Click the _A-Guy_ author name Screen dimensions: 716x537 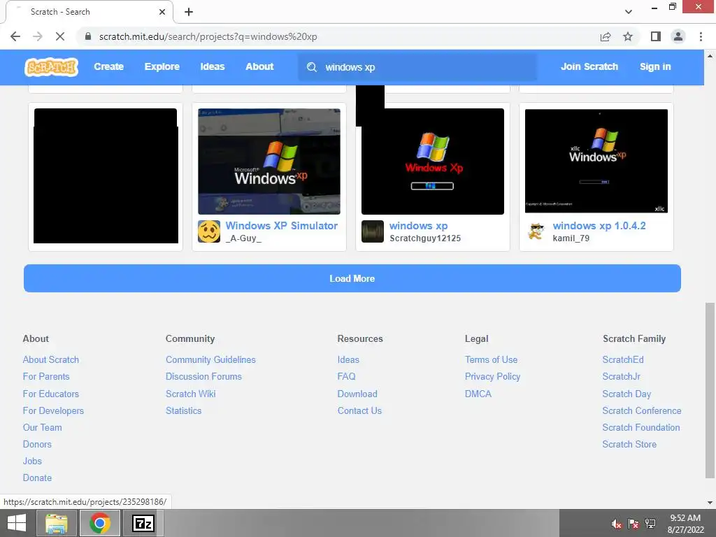(243, 238)
